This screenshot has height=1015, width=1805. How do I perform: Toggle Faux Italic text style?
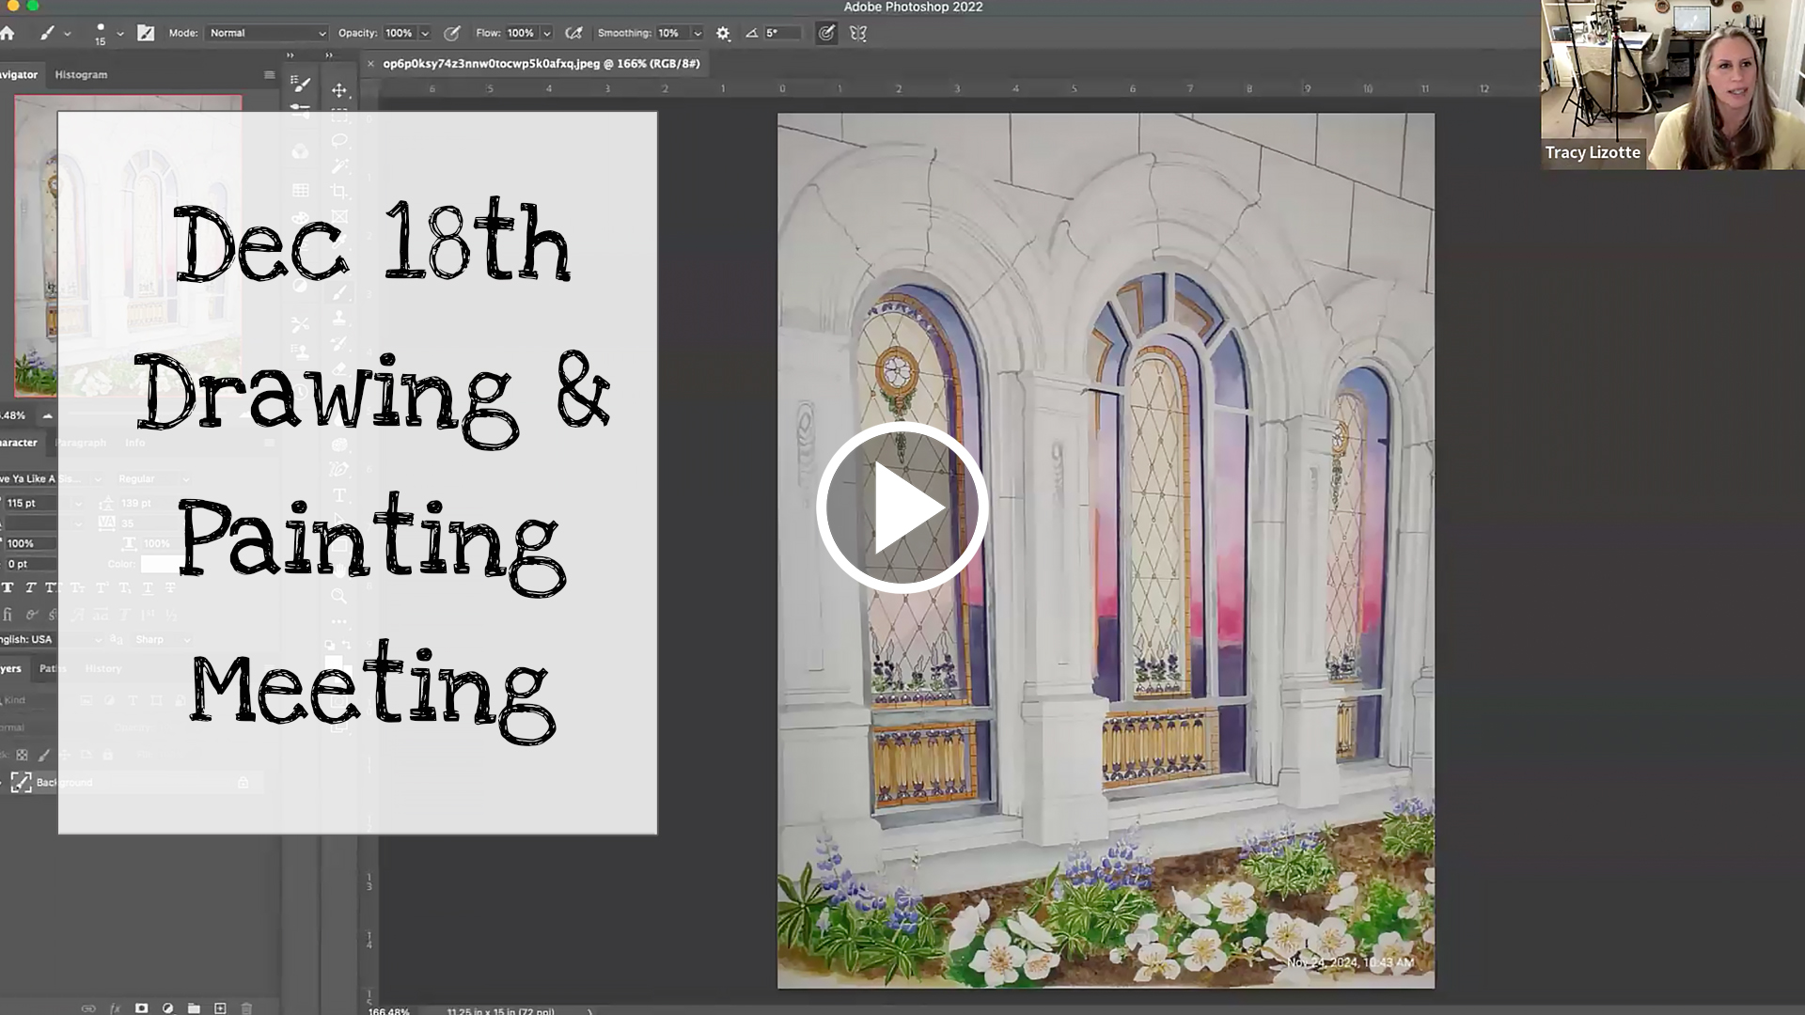pyautogui.click(x=30, y=587)
